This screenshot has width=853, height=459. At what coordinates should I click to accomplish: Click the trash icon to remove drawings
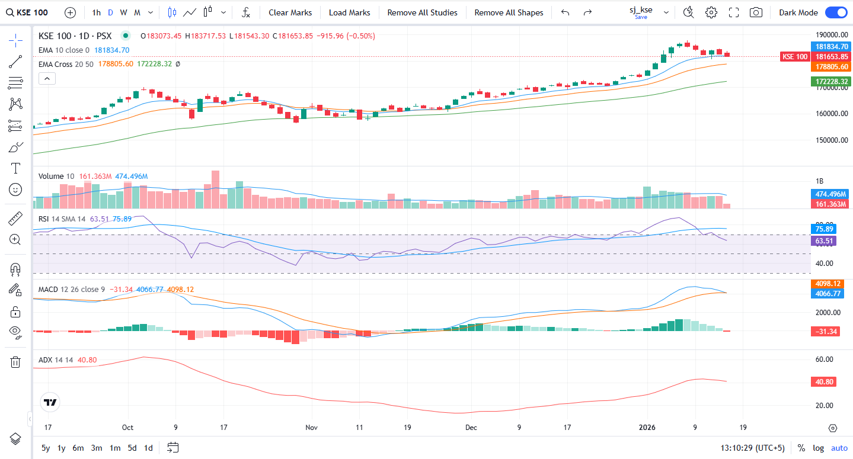click(15, 362)
